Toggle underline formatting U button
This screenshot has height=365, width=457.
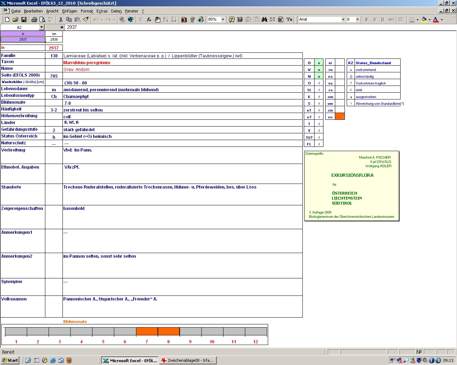click(383, 20)
